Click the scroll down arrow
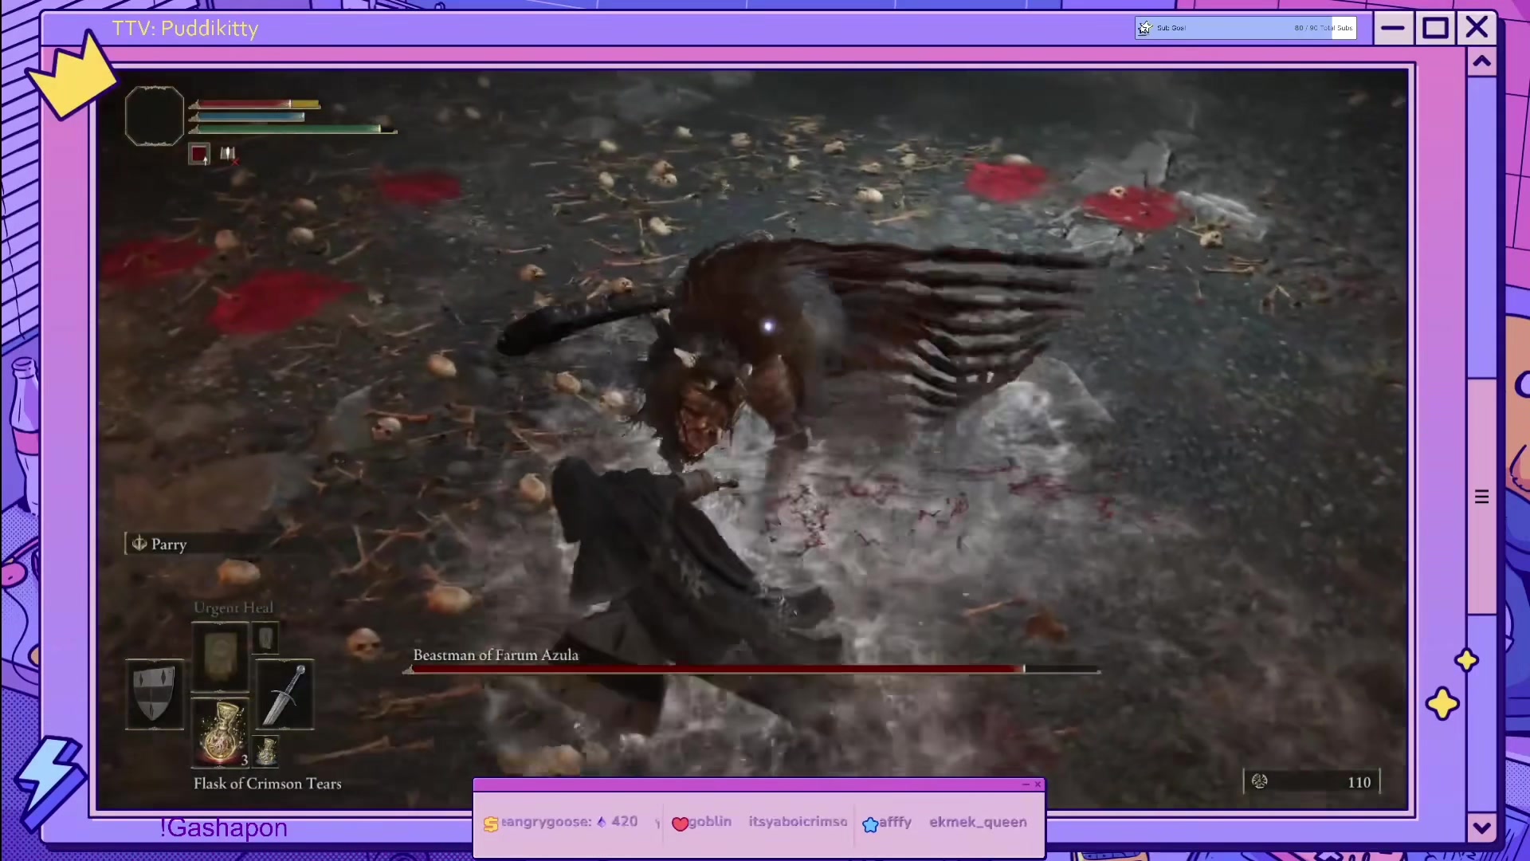 click(x=1481, y=828)
